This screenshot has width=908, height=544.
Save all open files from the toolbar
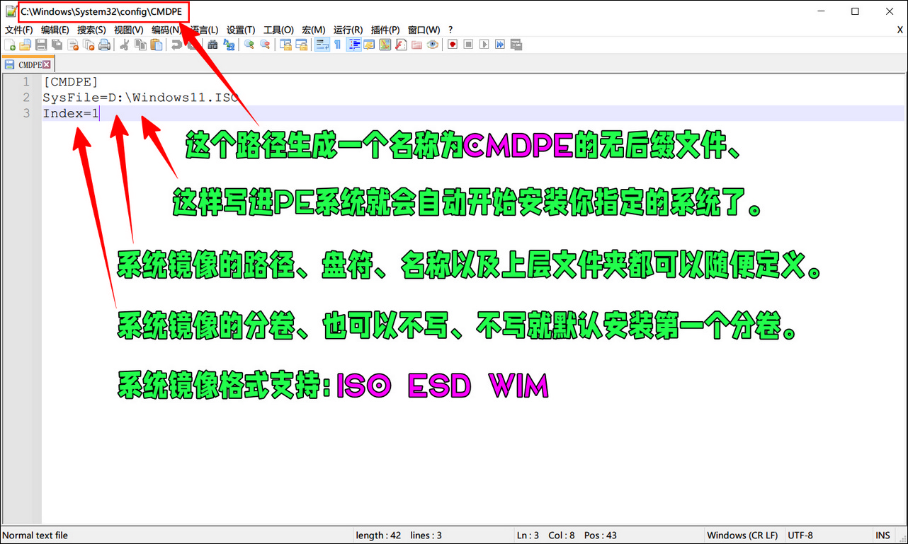coord(57,45)
